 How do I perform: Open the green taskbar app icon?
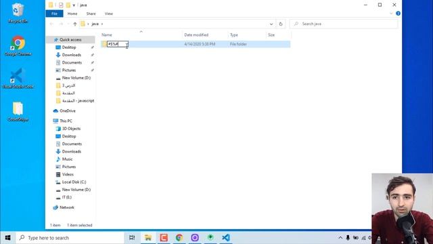(x=210, y=238)
